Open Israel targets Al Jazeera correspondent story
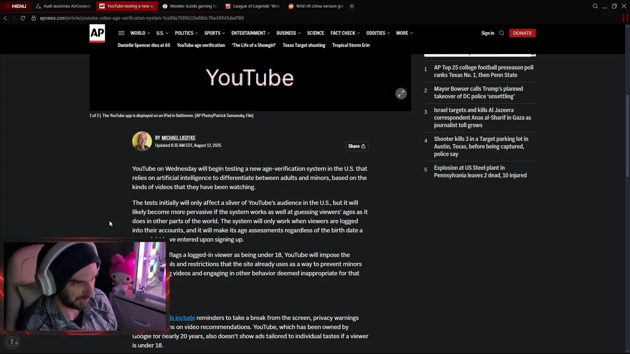630x354 pixels. click(482, 118)
